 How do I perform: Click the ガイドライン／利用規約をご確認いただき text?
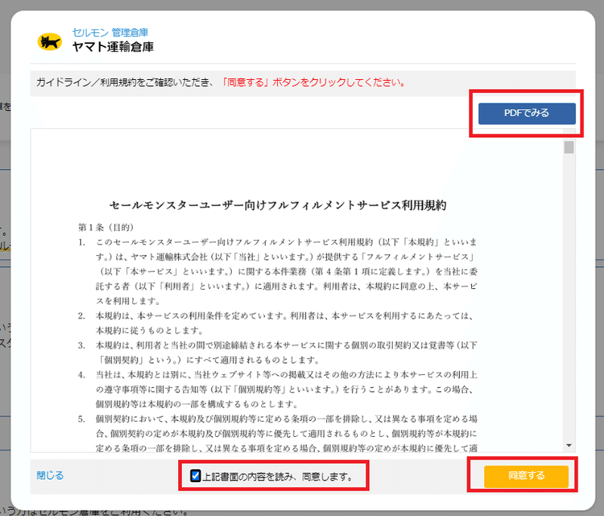(x=125, y=82)
